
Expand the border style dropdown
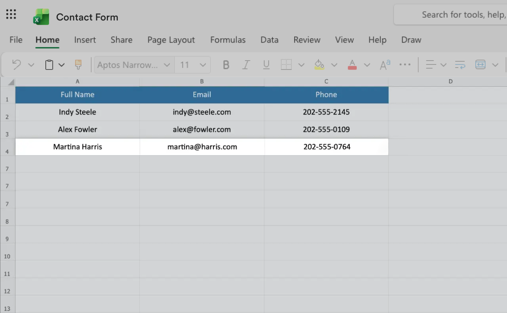[301, 64]
